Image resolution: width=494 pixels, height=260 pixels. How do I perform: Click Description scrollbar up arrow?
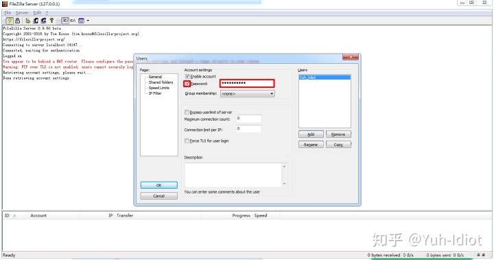(x=285, y=167)
